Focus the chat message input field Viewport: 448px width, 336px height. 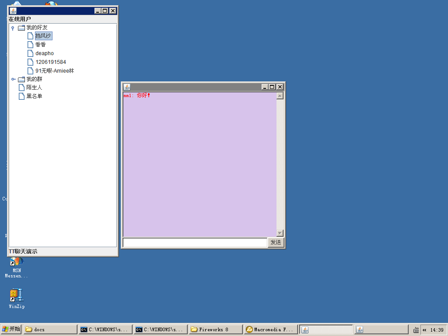[x=195, y=242]
